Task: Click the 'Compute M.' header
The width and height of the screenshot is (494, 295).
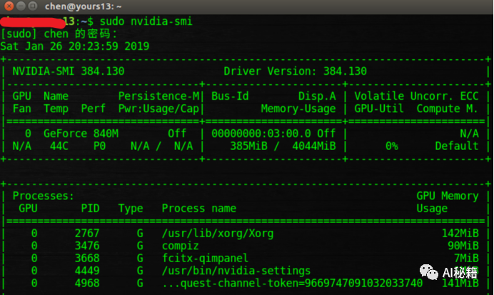Action: coord(448,109)
